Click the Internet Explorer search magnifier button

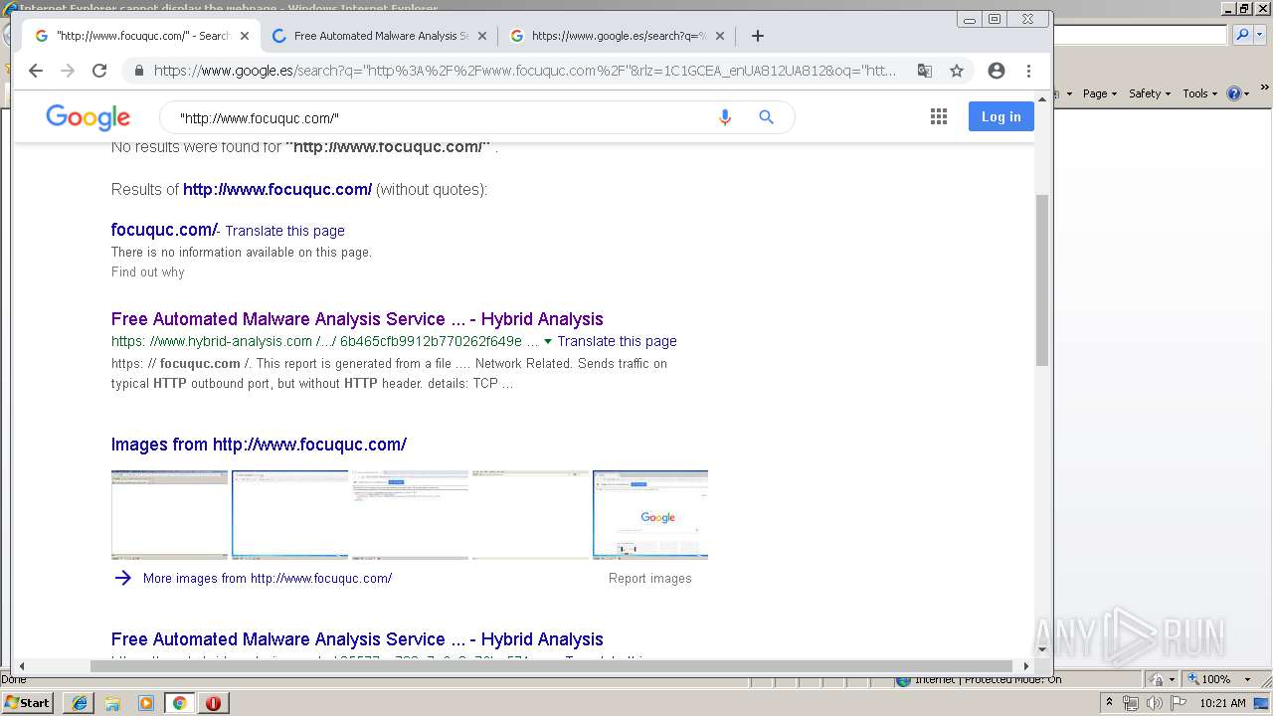[x=1242, y=35]
